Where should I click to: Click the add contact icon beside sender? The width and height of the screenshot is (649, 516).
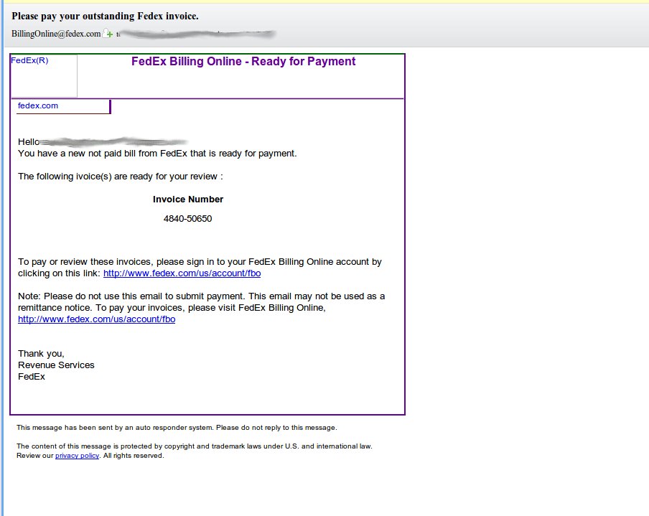click(x=108, y=34)
